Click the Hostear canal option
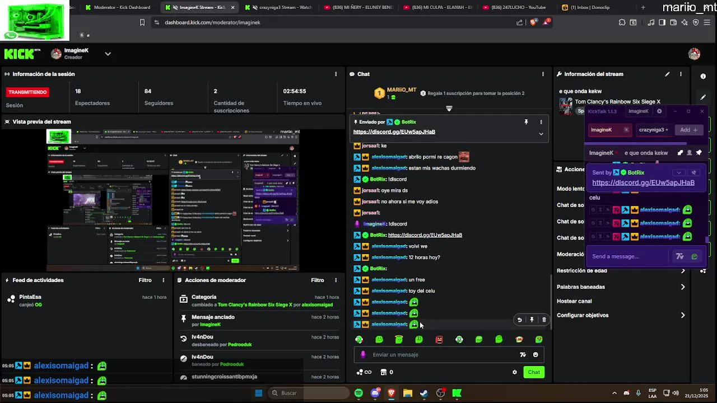Image resolution: width=717 pixels, height=403 pixels. click(x=574, y=301)
